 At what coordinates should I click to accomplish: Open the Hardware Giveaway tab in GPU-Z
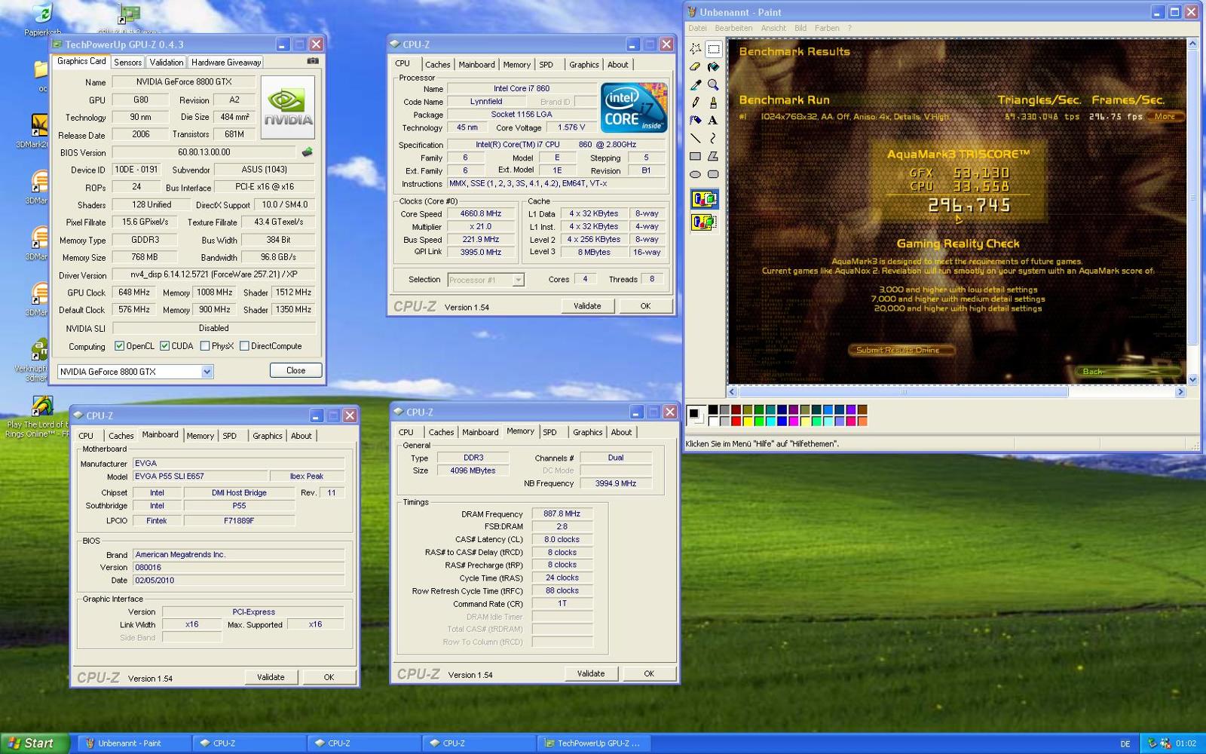[x=226, y=63]
